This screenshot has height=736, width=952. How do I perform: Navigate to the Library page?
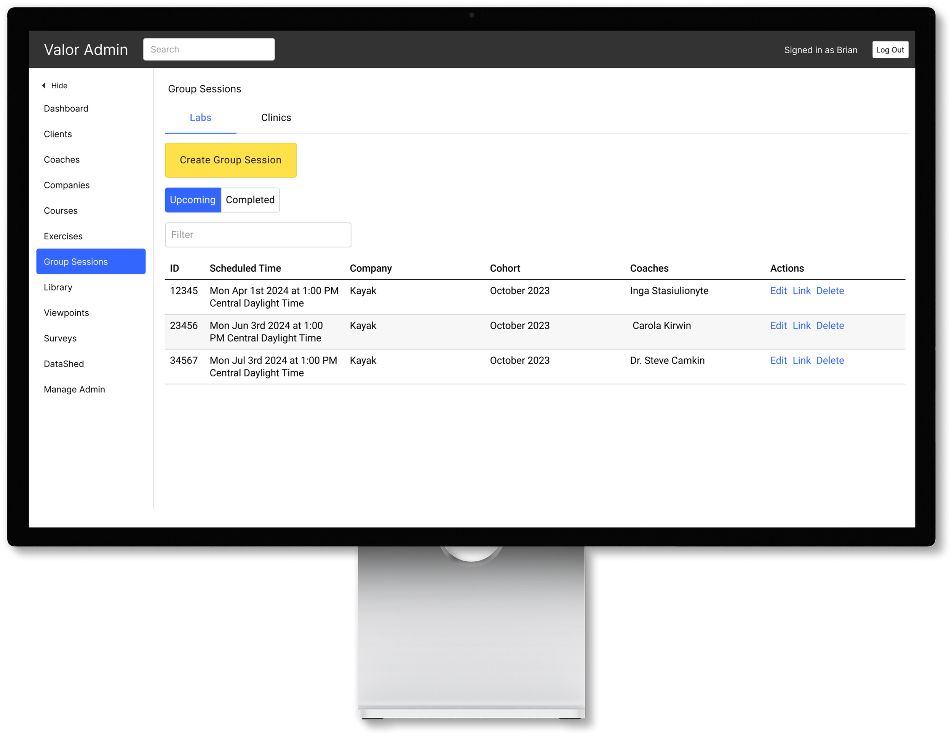coord(58,287)
